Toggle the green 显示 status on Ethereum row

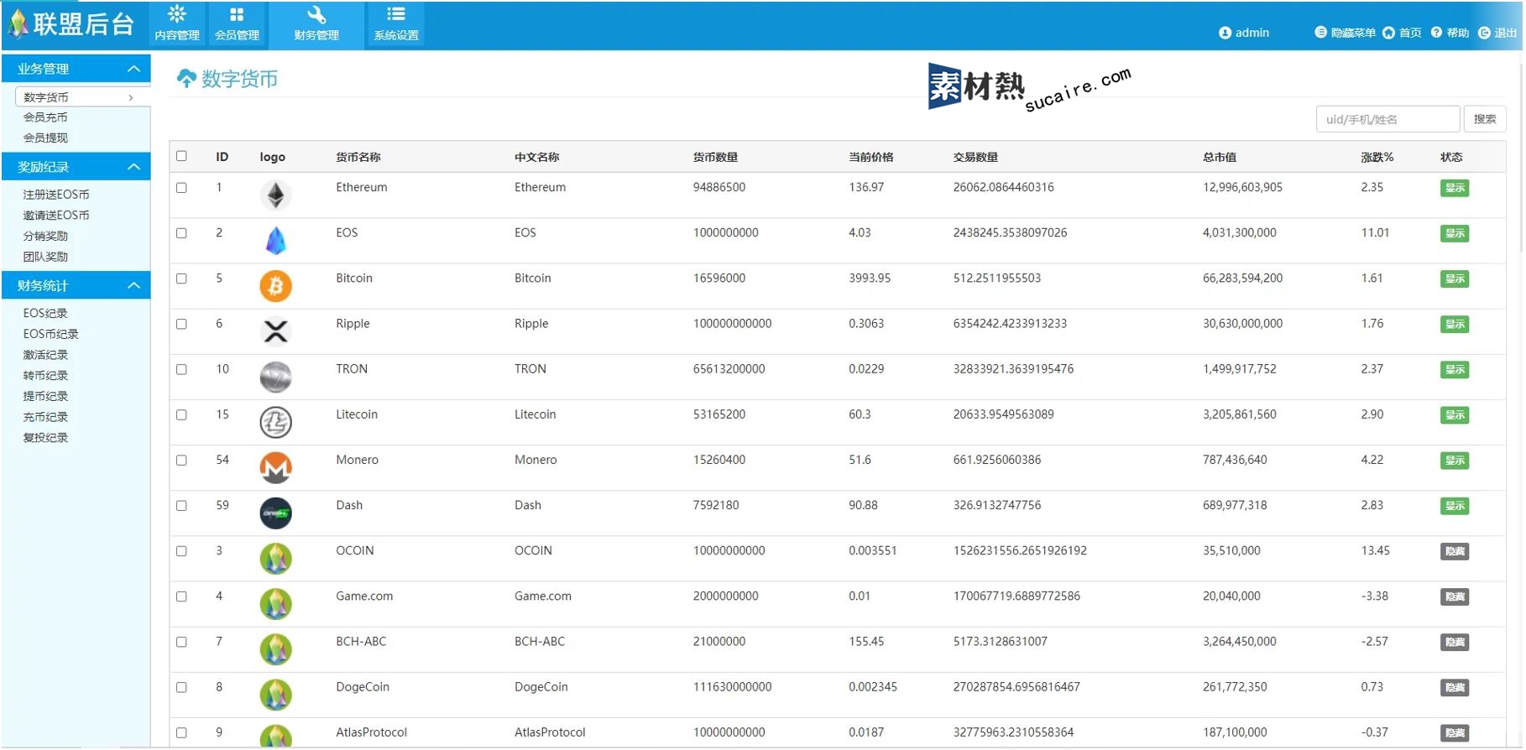click(1455, 188)
